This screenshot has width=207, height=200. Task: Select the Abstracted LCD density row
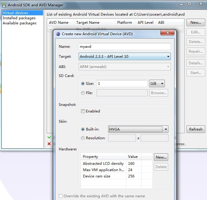click(x=117, y=163)
